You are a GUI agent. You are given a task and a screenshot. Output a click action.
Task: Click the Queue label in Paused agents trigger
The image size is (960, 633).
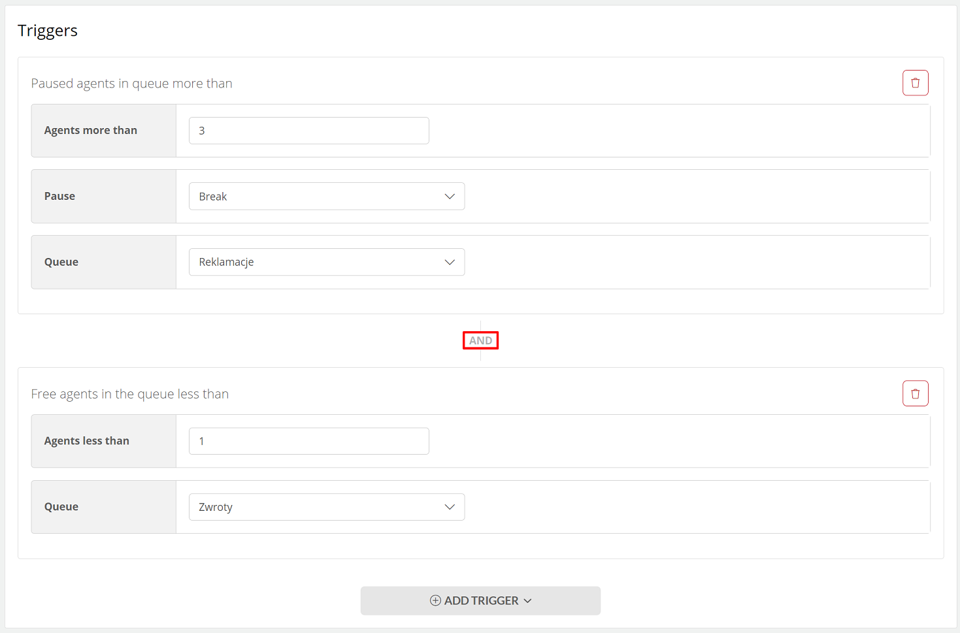(x=61, y=262)
